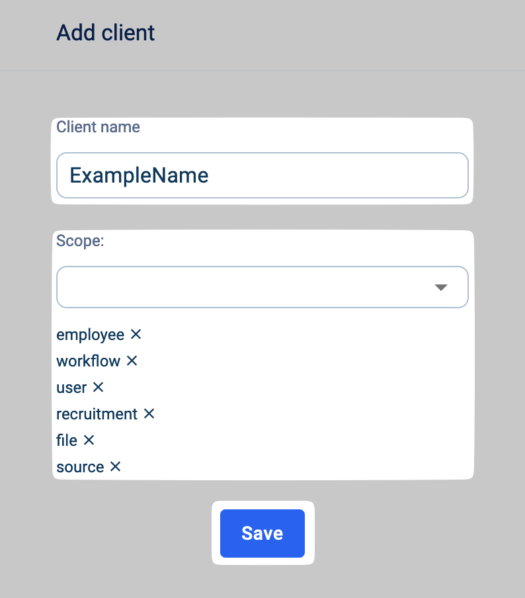Remove the employee scope tag
Screen dimensions: 525x598
coord(136,335)
